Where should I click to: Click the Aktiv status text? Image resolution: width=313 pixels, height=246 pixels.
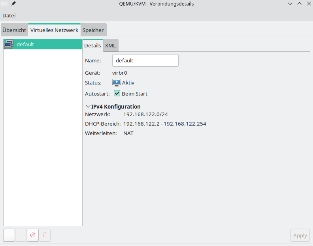coord(128,83)
